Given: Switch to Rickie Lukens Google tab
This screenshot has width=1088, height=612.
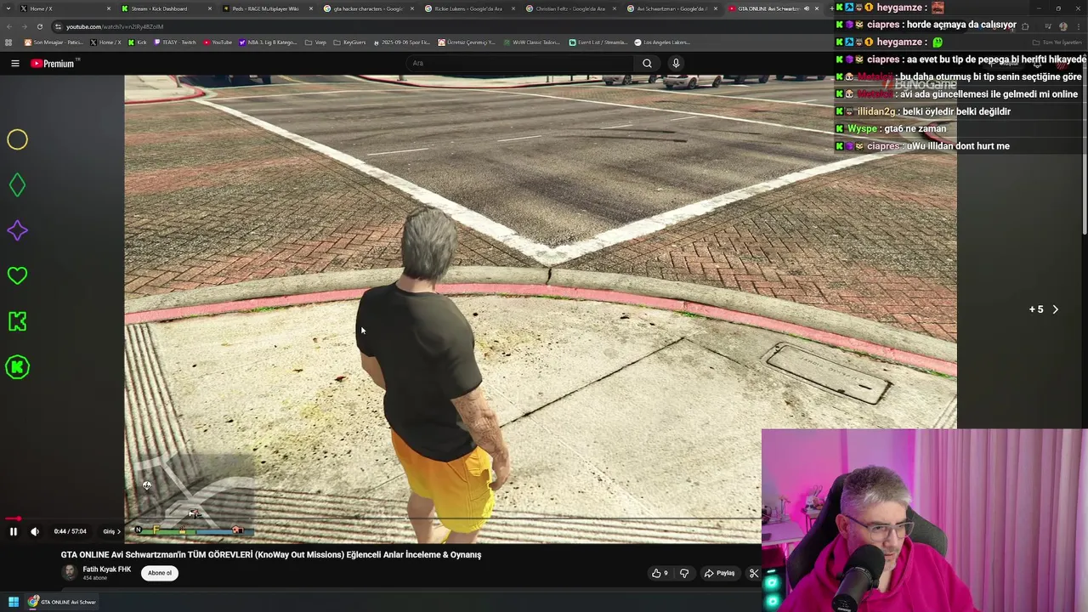Looking at the screenshot, I should (x=468, y=8).
